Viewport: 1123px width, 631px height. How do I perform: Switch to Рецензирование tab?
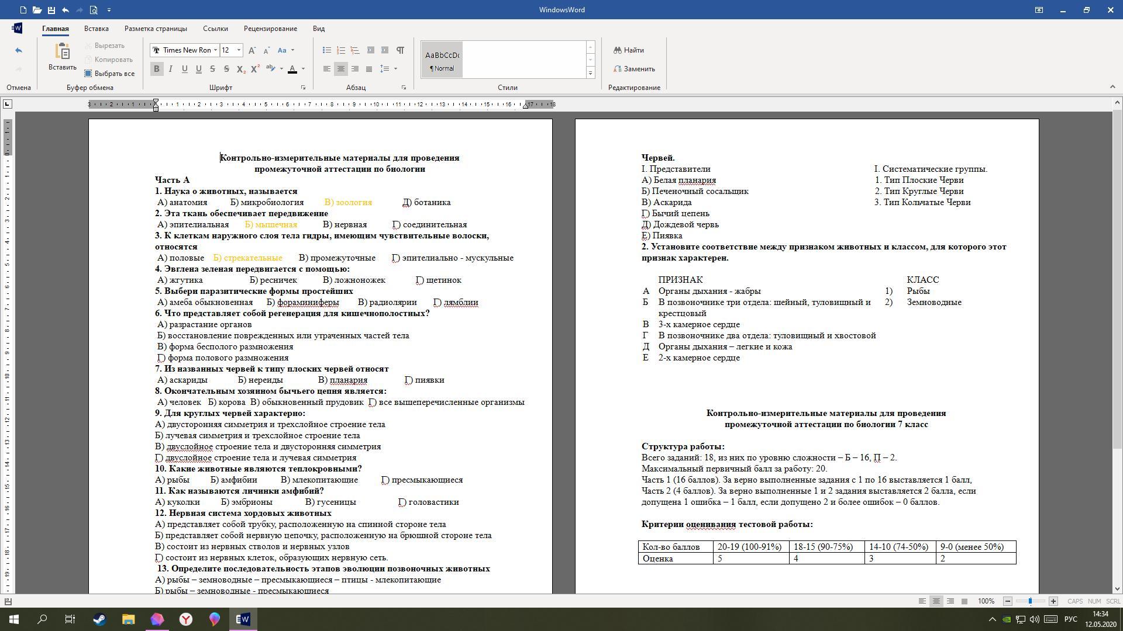coord(270,28)
